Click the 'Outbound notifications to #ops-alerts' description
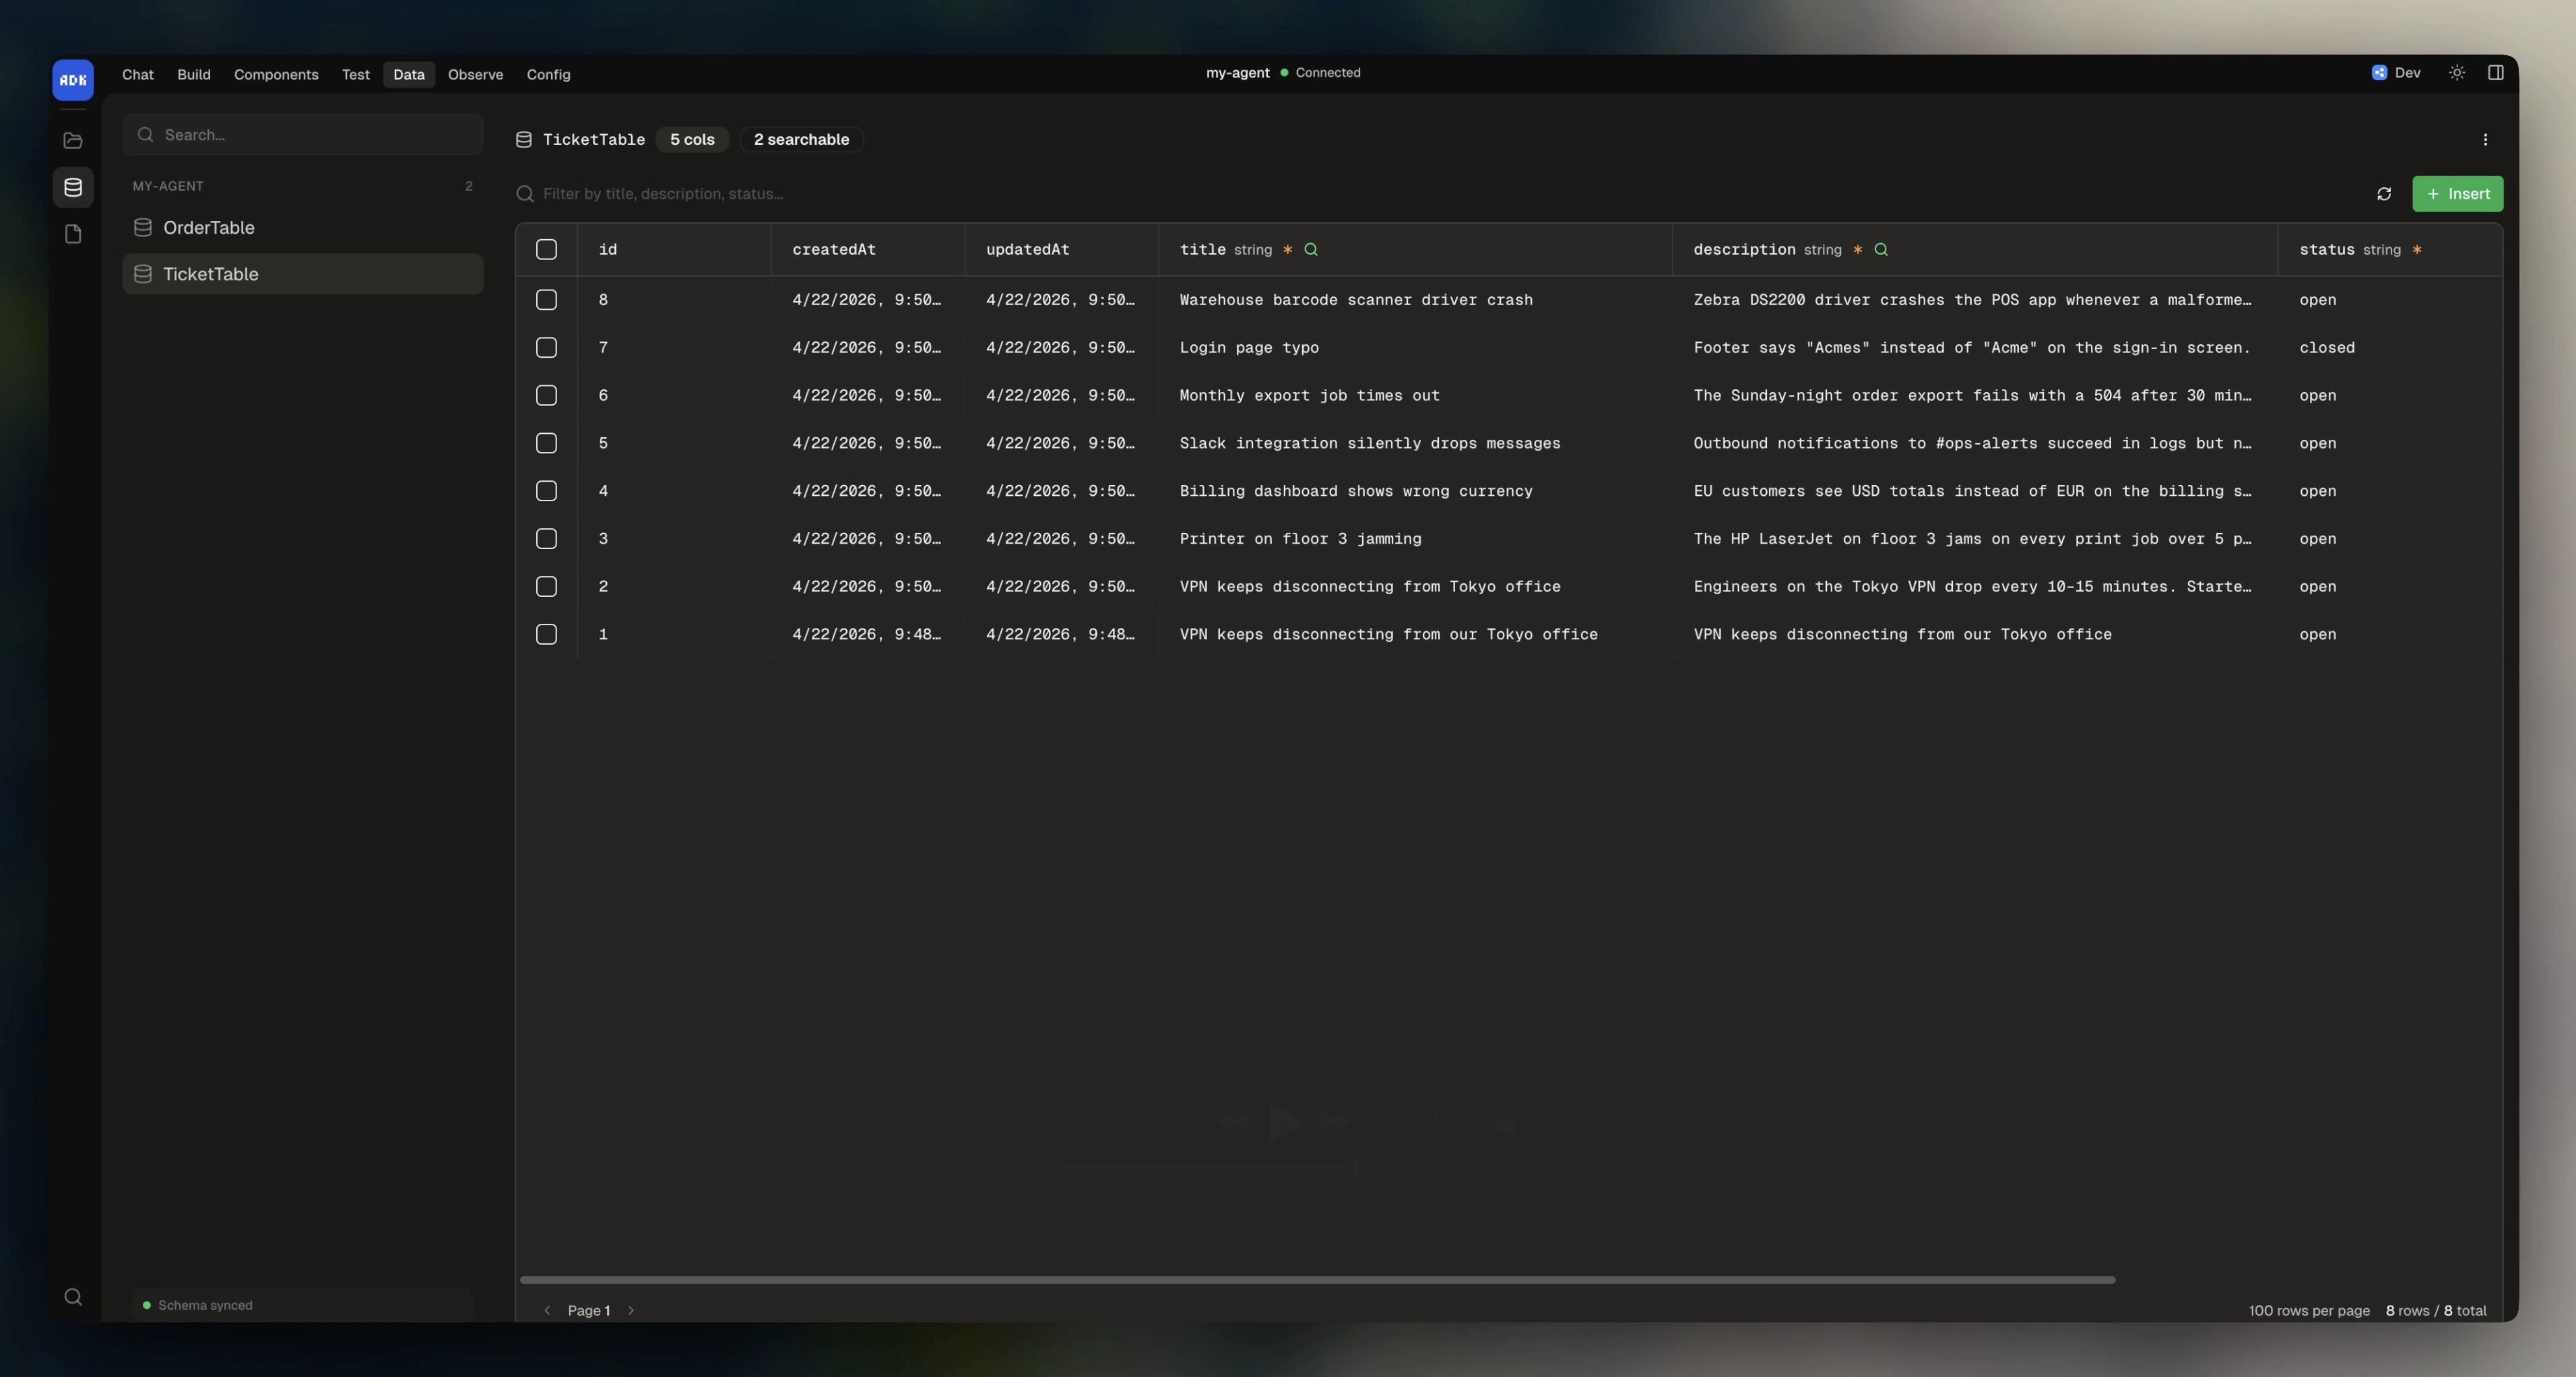This screenshot has width=2576, height=1377. pos(1973,443)
